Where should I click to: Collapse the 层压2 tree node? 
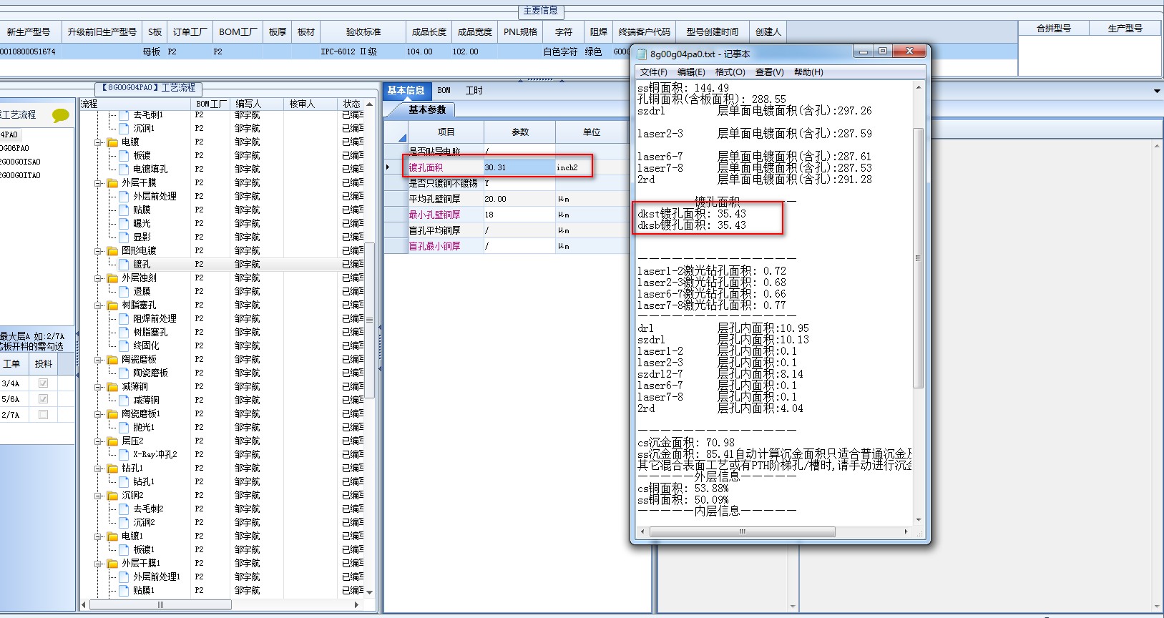pyautogui.click(x=98, y=441)
